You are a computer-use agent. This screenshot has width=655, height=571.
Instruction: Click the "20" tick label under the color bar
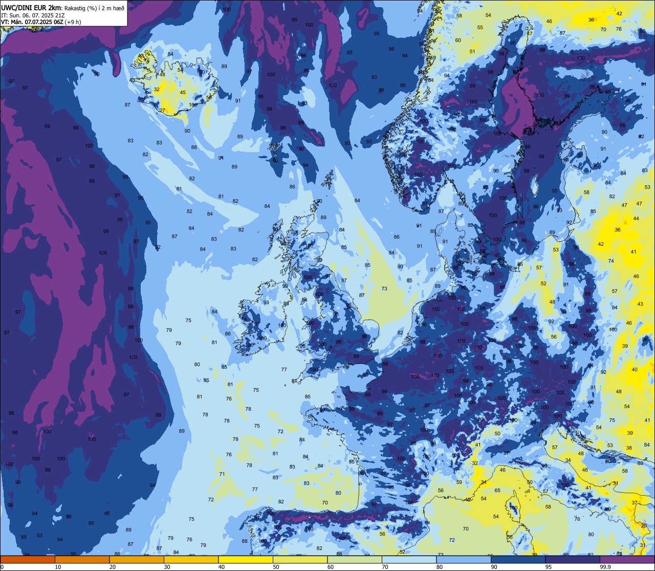click(113, 567)
